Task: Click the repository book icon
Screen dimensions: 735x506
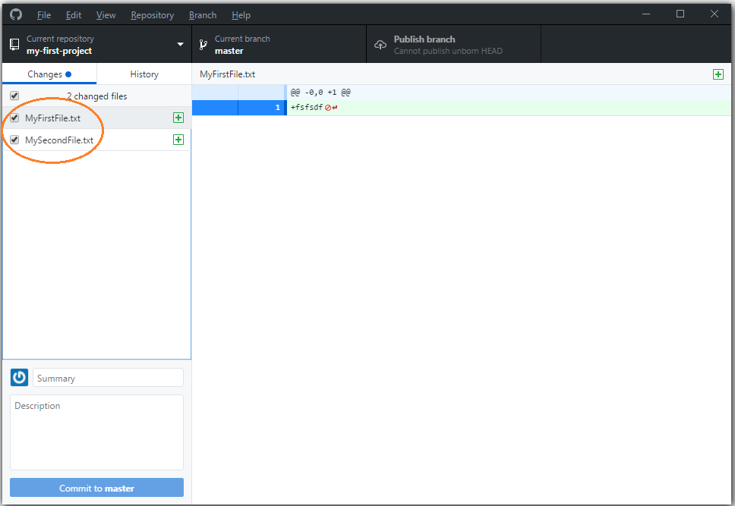Action: (x=14, y=45)
